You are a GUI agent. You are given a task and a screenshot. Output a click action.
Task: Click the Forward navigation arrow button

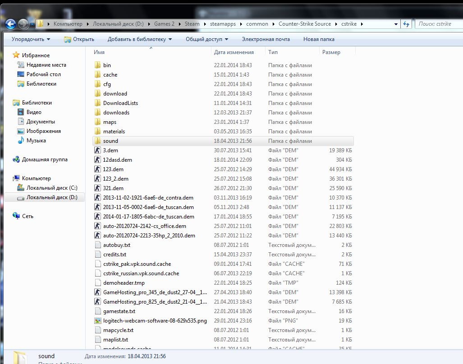click(23, 24)
